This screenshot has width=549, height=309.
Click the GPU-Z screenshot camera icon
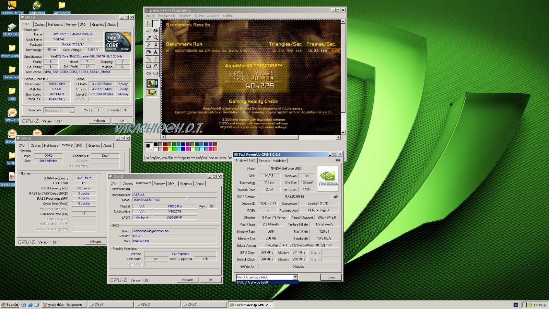click(x=338, y=160)
